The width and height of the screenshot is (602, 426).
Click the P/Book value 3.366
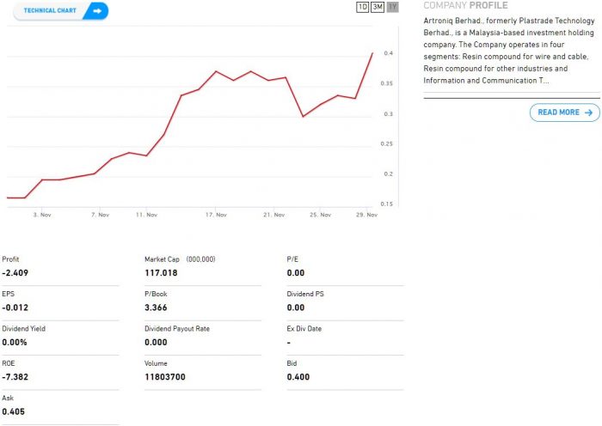click(157, 307)
